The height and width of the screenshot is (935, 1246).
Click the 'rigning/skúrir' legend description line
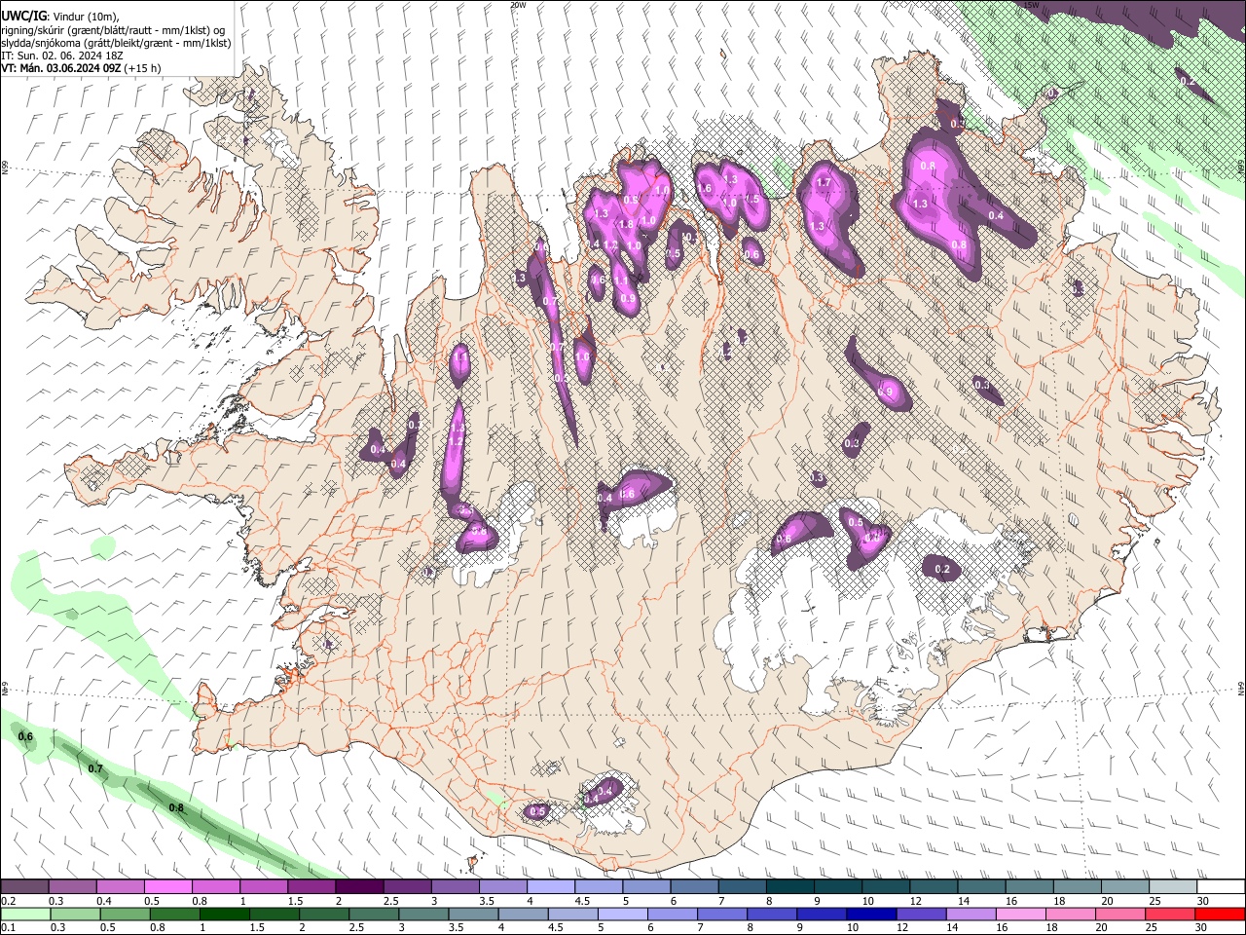[113, 30]
